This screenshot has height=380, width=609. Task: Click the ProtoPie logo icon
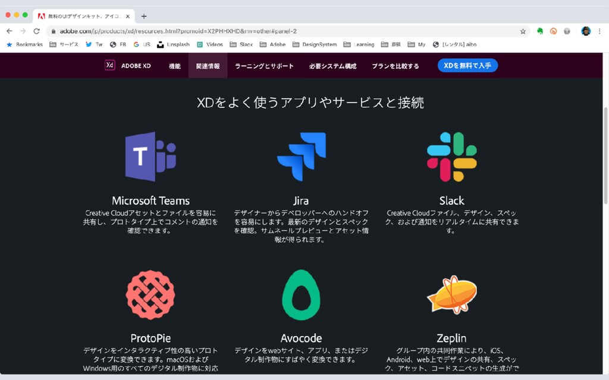tap(150, 295)
